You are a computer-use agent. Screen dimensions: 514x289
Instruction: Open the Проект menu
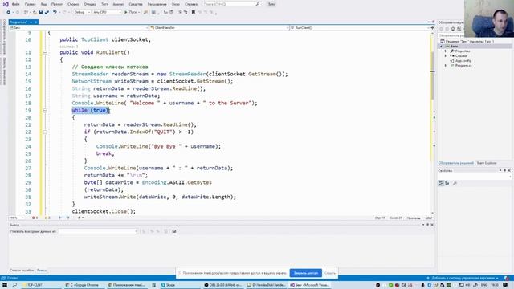pos(57,4)
